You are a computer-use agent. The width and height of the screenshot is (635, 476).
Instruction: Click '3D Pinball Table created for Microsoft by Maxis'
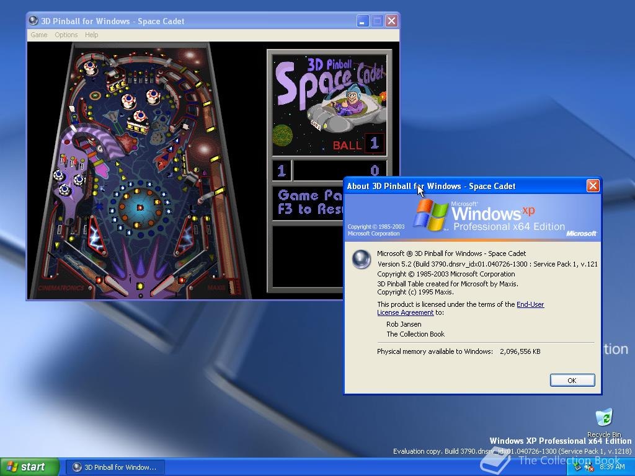448,284
